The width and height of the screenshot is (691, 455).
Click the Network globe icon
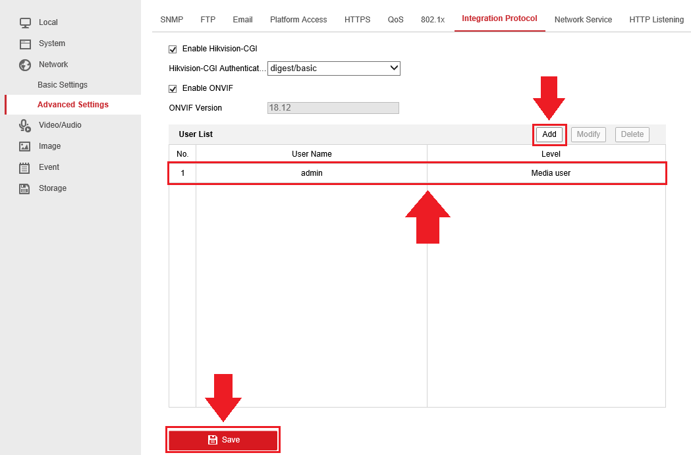point(25,65)
